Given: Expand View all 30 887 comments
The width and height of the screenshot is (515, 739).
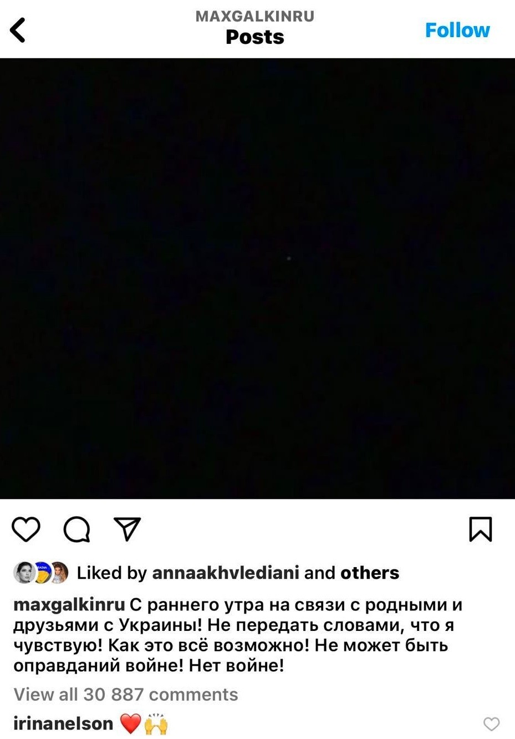Looking at the screenshot, I should [126, 694].
